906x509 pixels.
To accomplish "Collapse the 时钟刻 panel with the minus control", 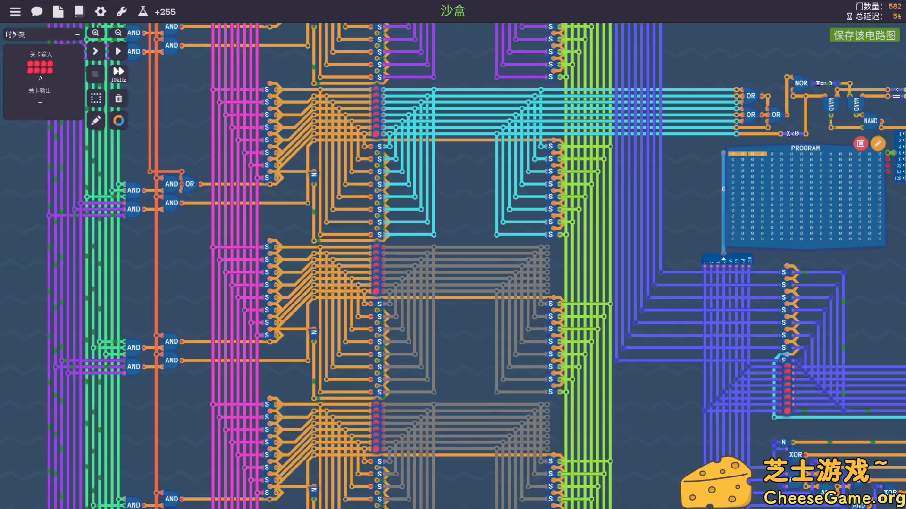I will click(x=77, y=34).
